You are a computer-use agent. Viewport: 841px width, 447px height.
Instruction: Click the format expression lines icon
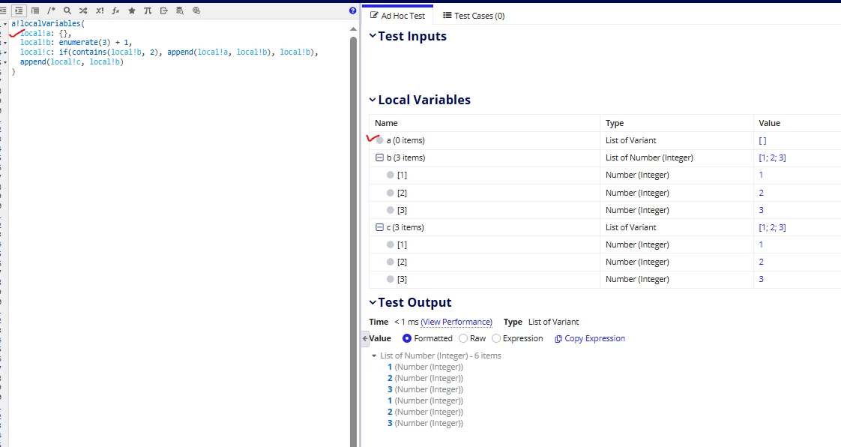tap(35, 10)
